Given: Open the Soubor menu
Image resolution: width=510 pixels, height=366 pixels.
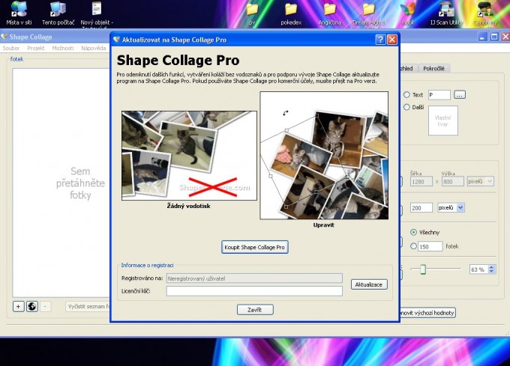Looking at the screenshot, I should tap(11, 48).
